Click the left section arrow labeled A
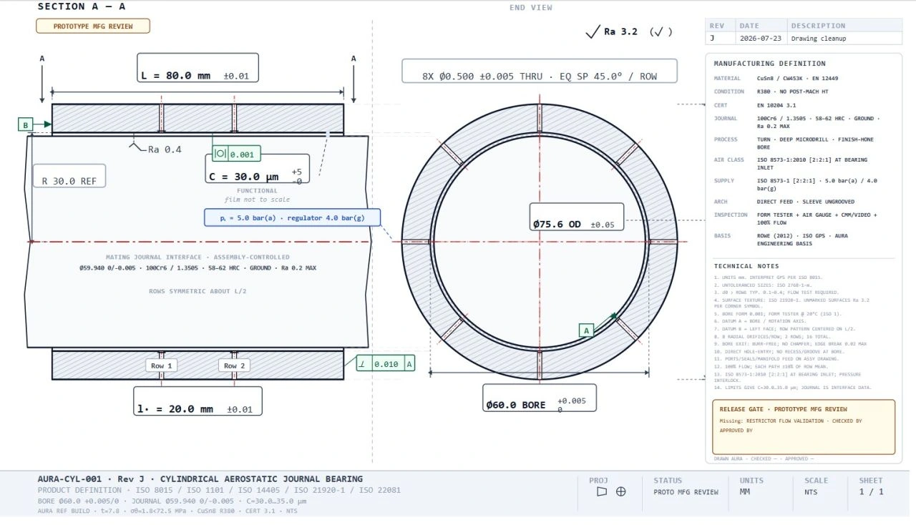The height and width of the screenshot is (525, 916). pos(42,79)
